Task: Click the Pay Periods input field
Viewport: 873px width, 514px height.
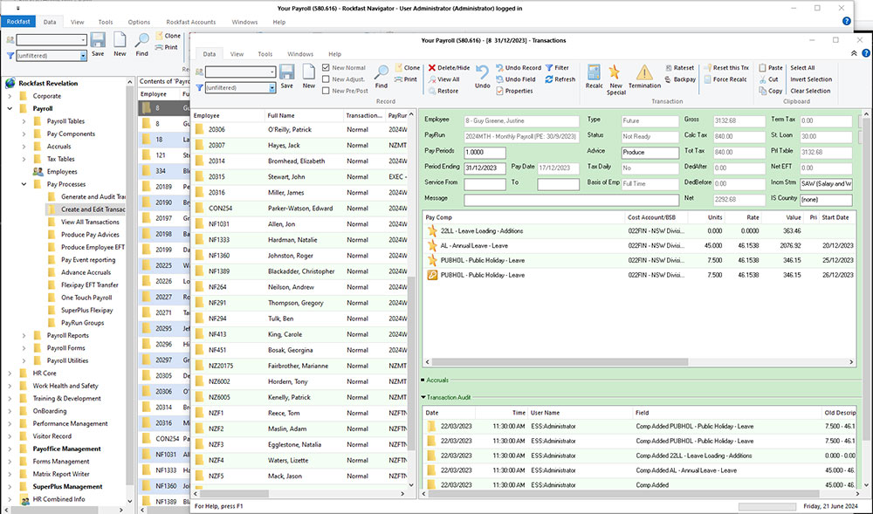Action: (x=485, y=153)
